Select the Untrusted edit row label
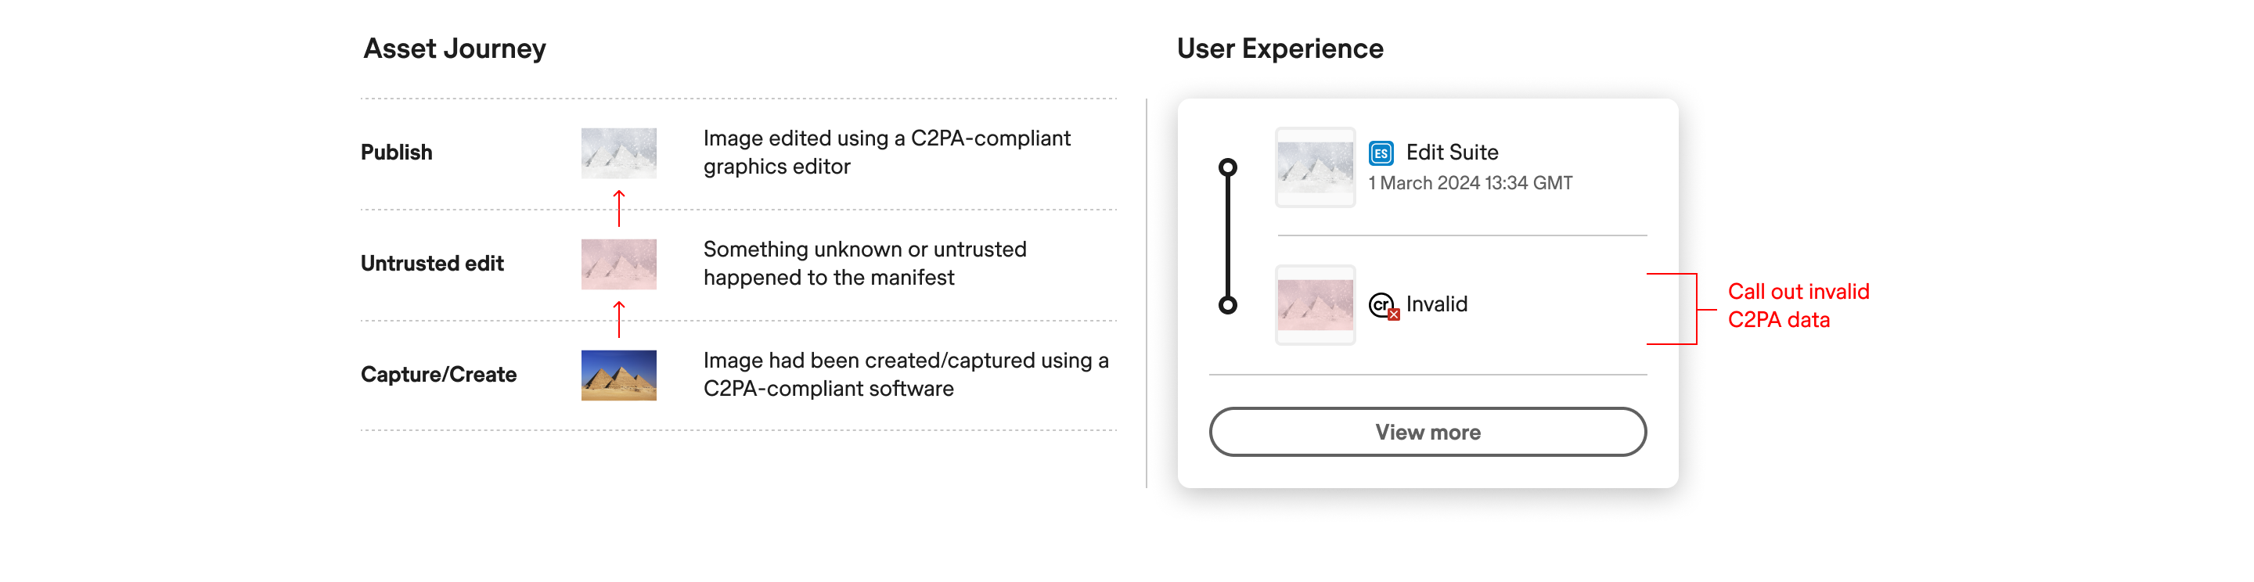The height and width of the screenshot is (582, 2254). click(x=432, y=264)
